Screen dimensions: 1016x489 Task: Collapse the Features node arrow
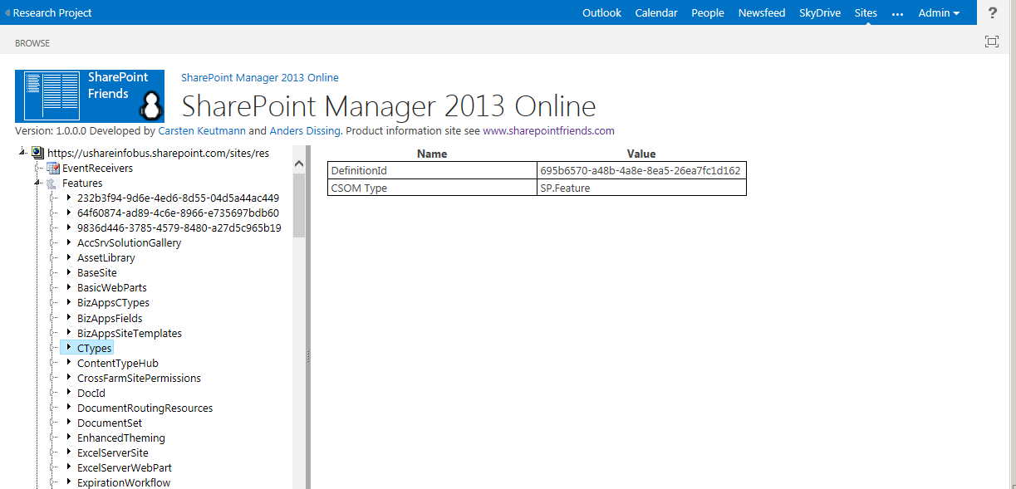click(x=37, y=183)
